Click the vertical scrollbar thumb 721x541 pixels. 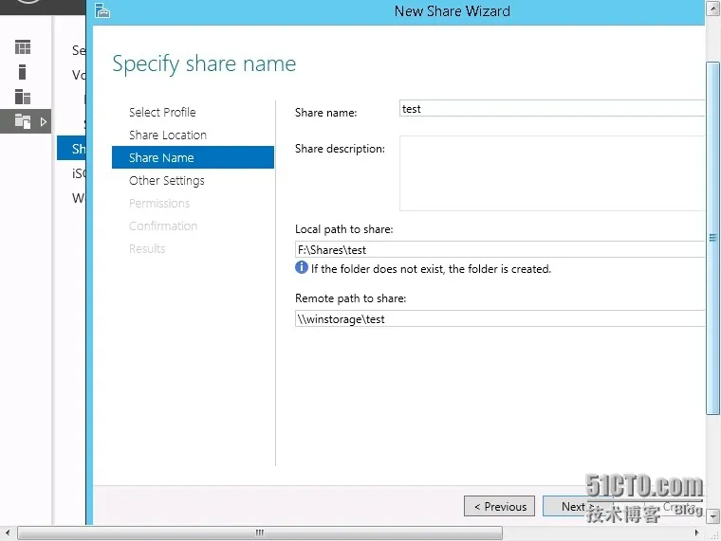coord(712,238)
